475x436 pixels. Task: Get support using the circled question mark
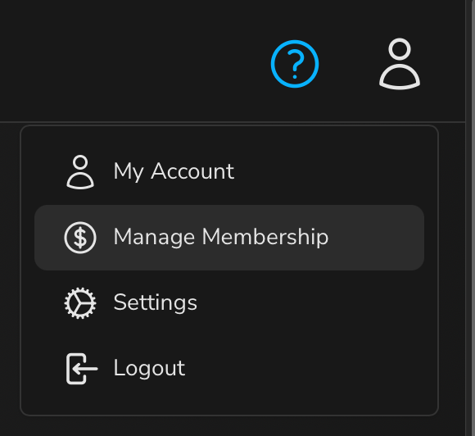[295, 64]
